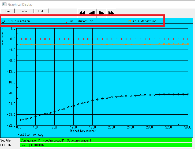Image resolution: width=195 pixels, height=149 pixels.
Task: Click the Sub-title field with Configuration#1 text
Action: (x=106, y=140)
